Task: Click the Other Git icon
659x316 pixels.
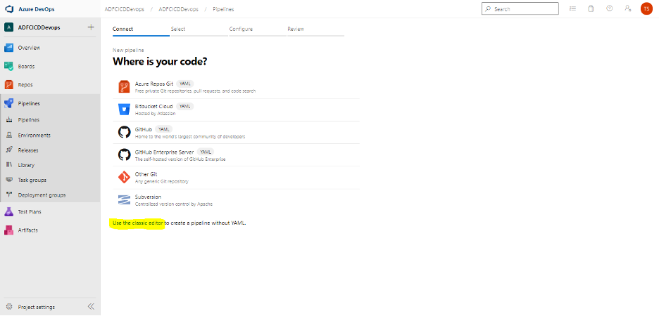Action: (125, 178)
